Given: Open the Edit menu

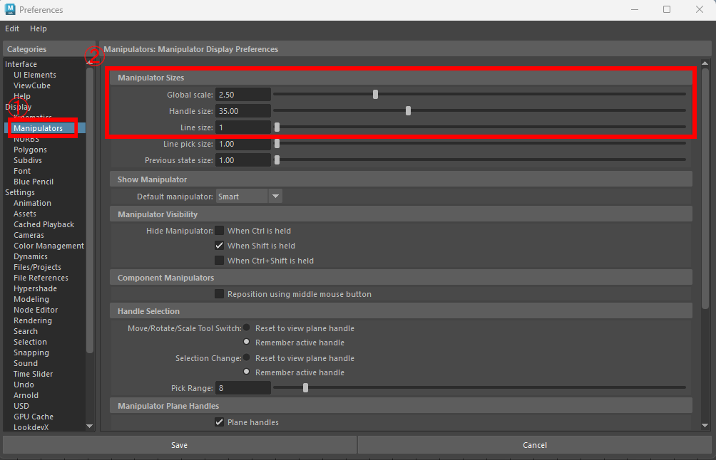Looking at the screenshot, I should pyautogui.click(x=12, y=28).
